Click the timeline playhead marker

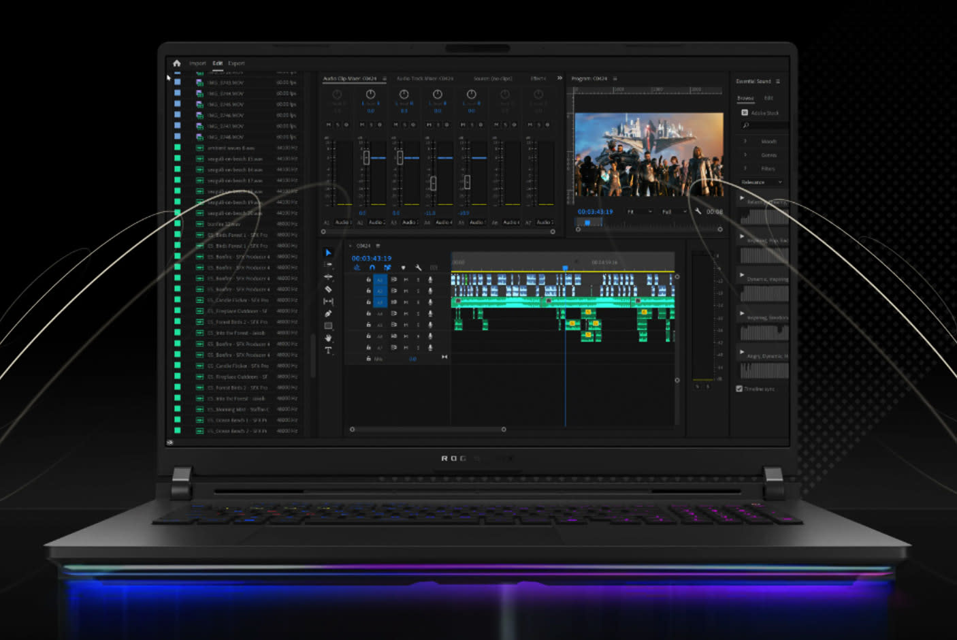pos(565,268)
